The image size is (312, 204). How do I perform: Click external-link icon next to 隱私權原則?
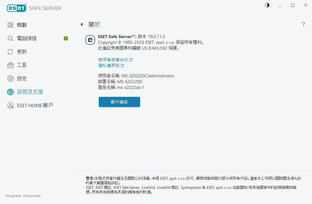tap(122, 65)
